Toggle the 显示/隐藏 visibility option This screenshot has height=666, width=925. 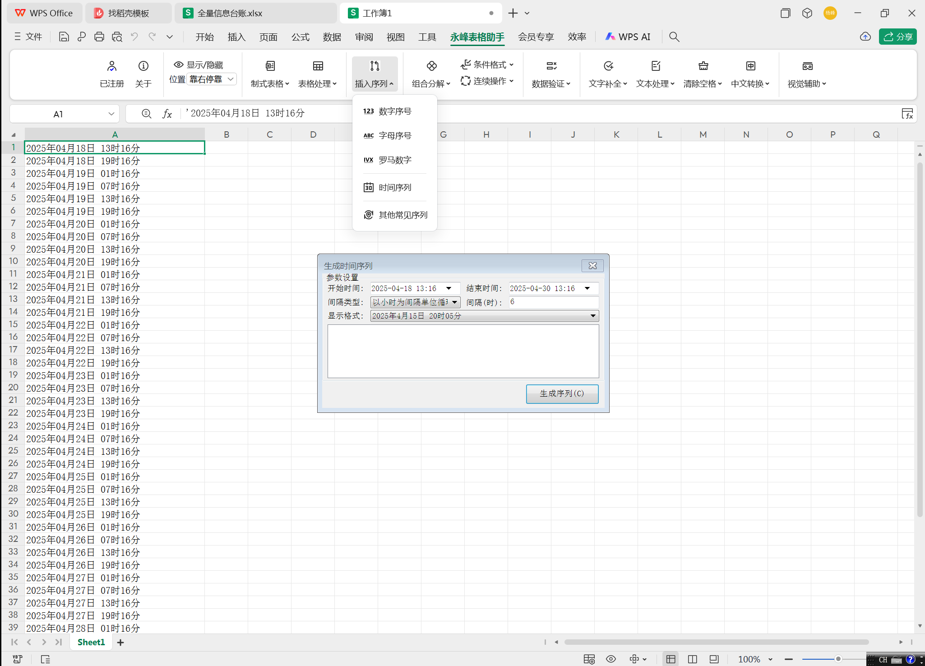(x=197, y=64)
